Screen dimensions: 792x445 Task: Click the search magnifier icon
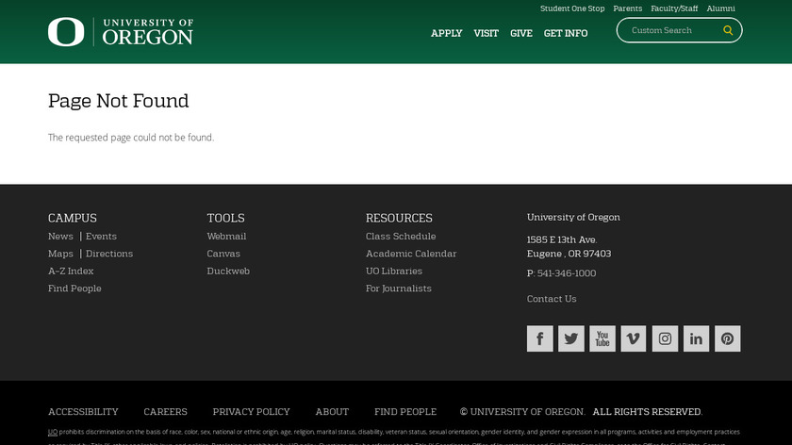coord(728,30)
